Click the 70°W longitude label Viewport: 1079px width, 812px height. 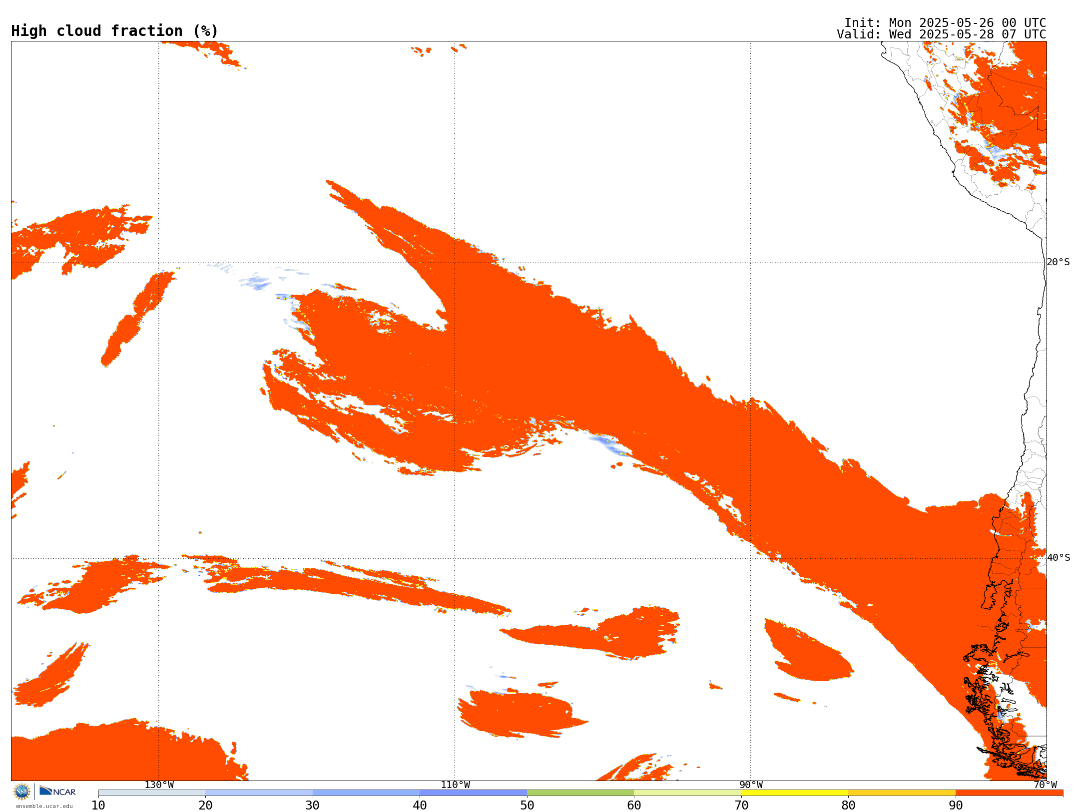(1046, 785)
